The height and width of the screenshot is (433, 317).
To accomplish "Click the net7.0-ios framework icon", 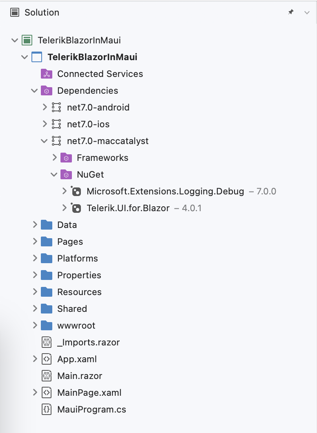I will pos(56,124).
